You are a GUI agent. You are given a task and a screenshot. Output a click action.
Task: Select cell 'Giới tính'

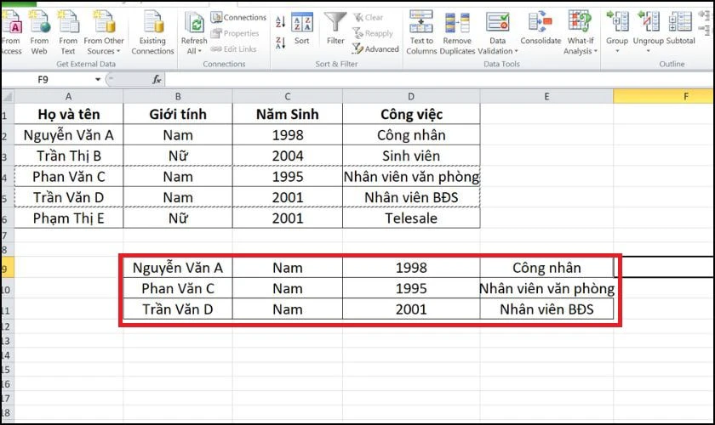coord(178,114)
